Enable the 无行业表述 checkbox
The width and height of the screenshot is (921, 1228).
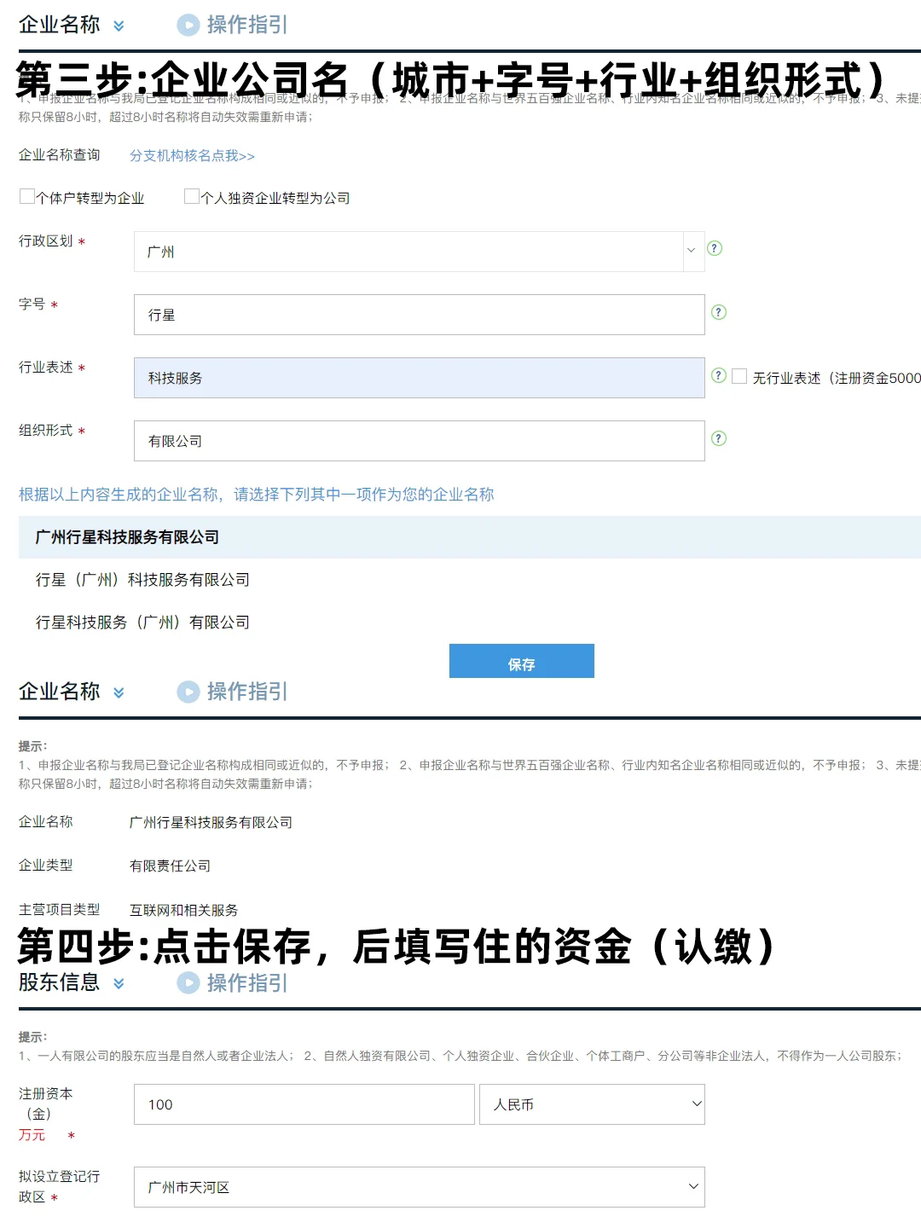739,376
